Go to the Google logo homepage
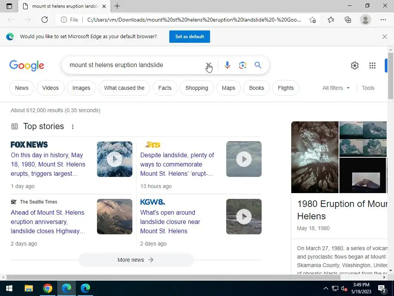 tap(27, 66)
